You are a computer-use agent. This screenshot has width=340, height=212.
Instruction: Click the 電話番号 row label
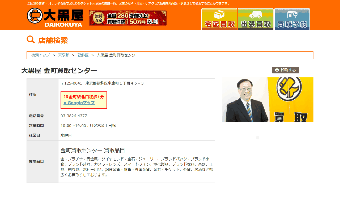[x=36, y=116]
